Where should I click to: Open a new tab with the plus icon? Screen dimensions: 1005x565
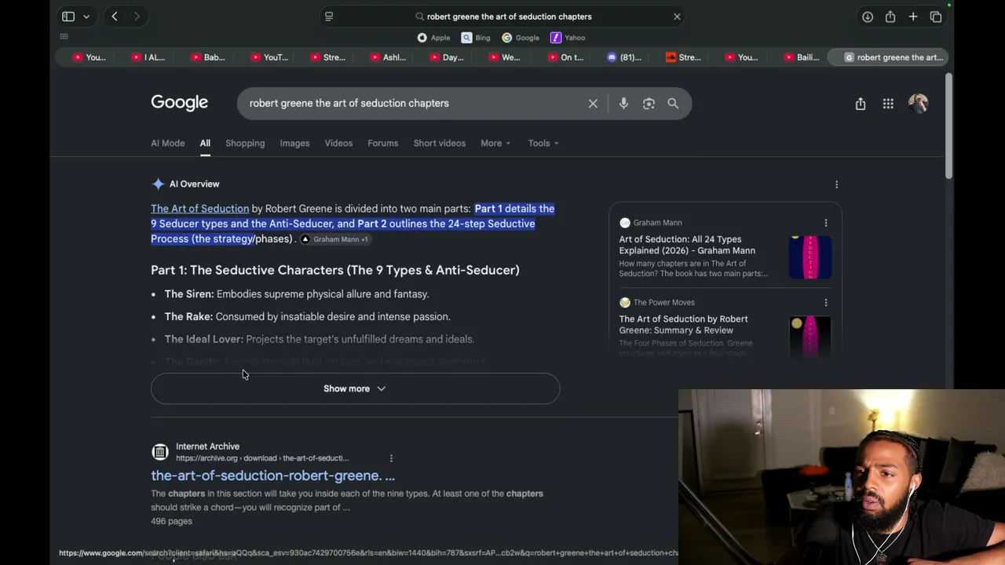913,16
